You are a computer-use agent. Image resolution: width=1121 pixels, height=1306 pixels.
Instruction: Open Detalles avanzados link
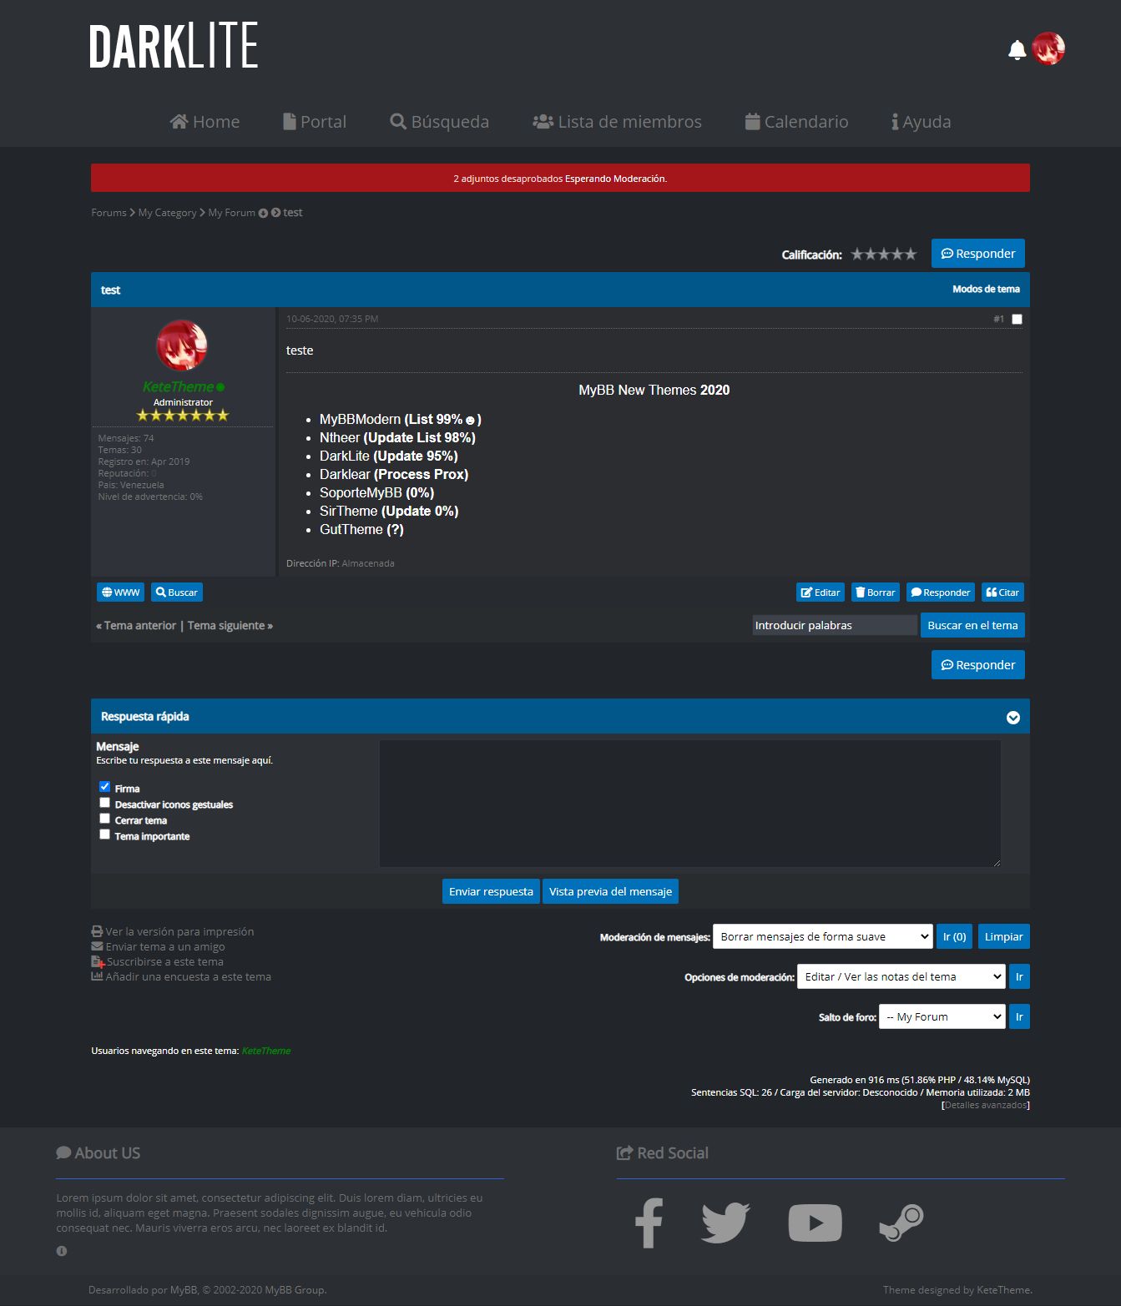click(x=986, y=1105)
